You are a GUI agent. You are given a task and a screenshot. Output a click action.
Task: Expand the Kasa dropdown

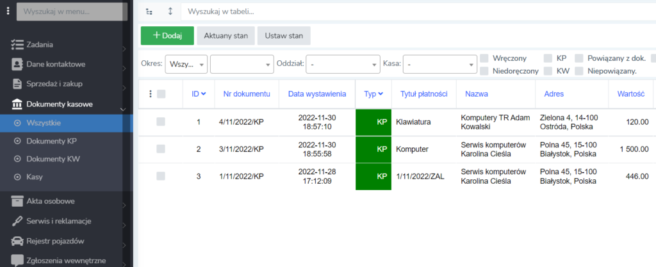point(440,64)
